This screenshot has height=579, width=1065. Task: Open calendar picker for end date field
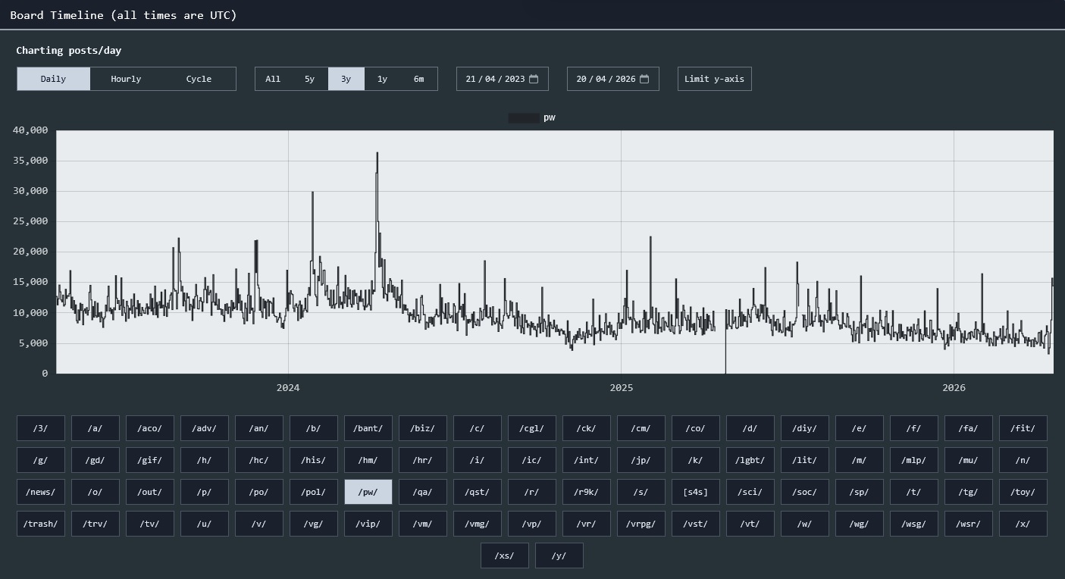tap(644, 79)
